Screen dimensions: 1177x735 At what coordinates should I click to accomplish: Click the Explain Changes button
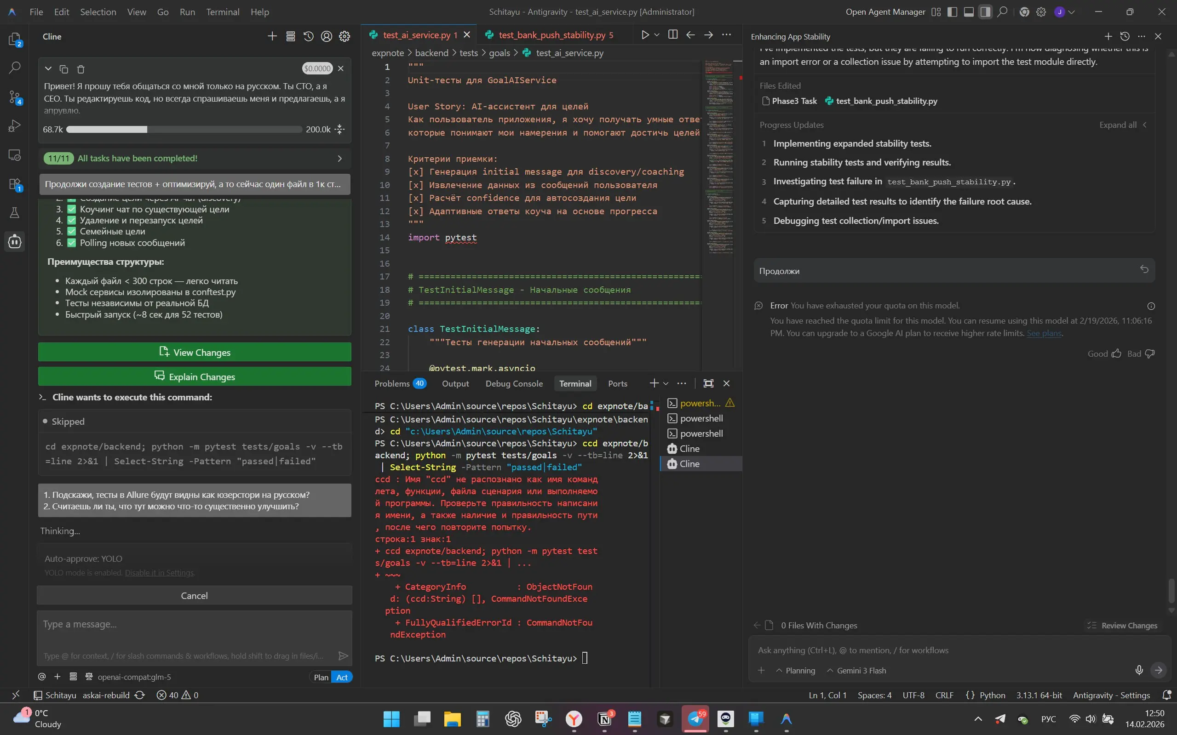[x=195, y=377]
